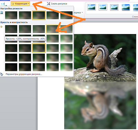This screenshot has height=130, width=138.
Task: Select highlighted 0% sharpness thumbnail
Action: 39,15
